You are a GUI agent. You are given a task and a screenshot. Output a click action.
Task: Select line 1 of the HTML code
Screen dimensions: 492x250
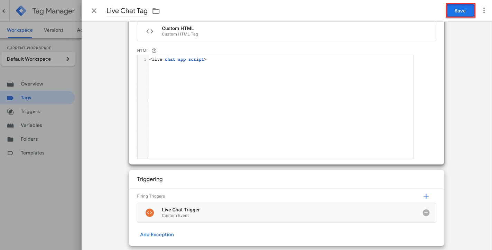[x=178, y=59]
